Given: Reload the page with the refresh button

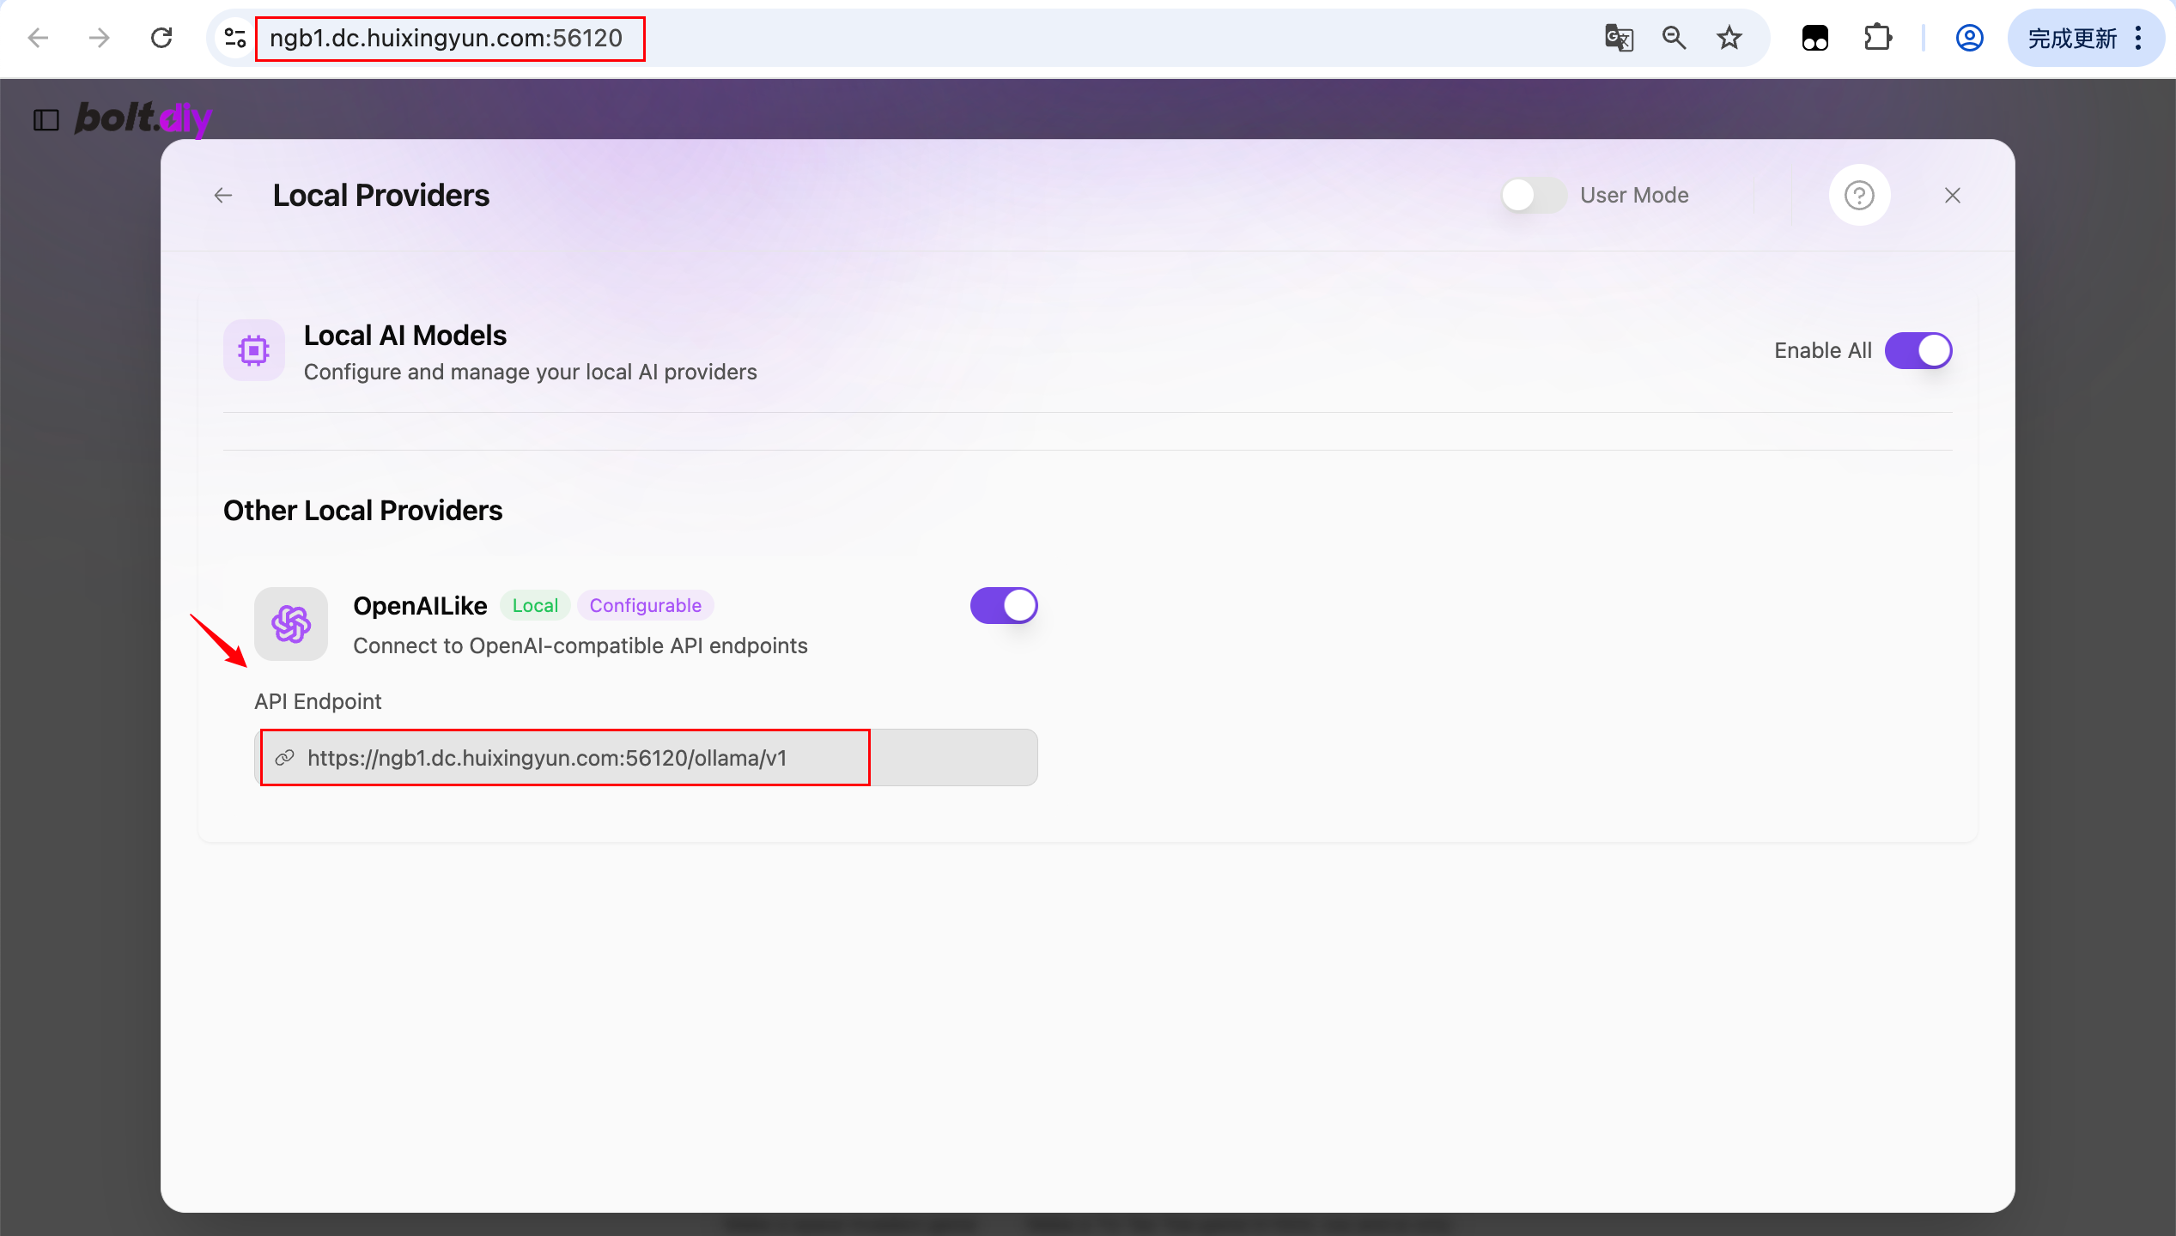Looking at the screenshot, I should click(161, 38).
